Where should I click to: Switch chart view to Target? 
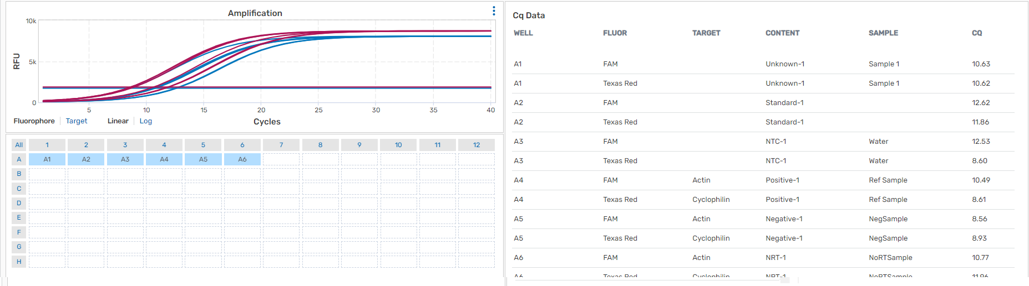[77, 121]
